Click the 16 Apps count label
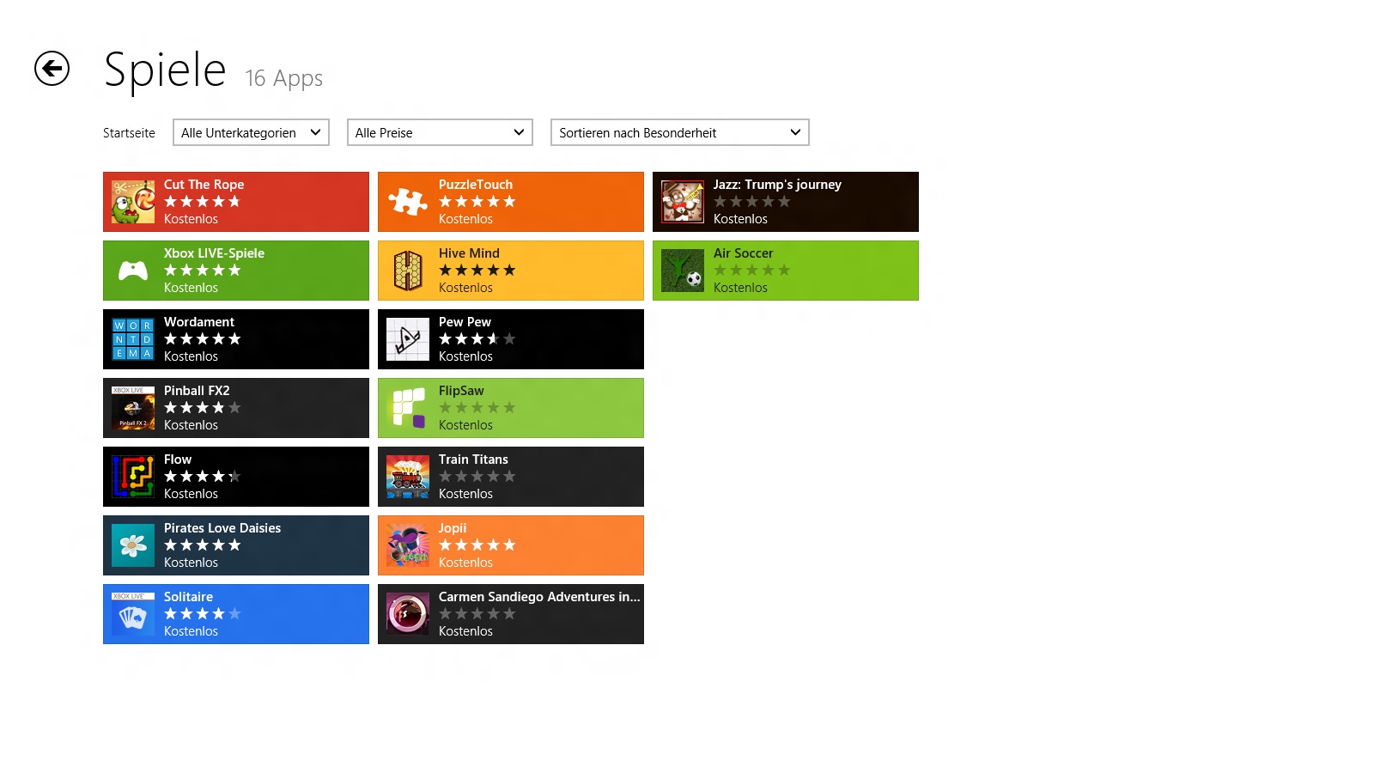The width and height of the screenshot is (1374, 773). [x=284, y=78]
